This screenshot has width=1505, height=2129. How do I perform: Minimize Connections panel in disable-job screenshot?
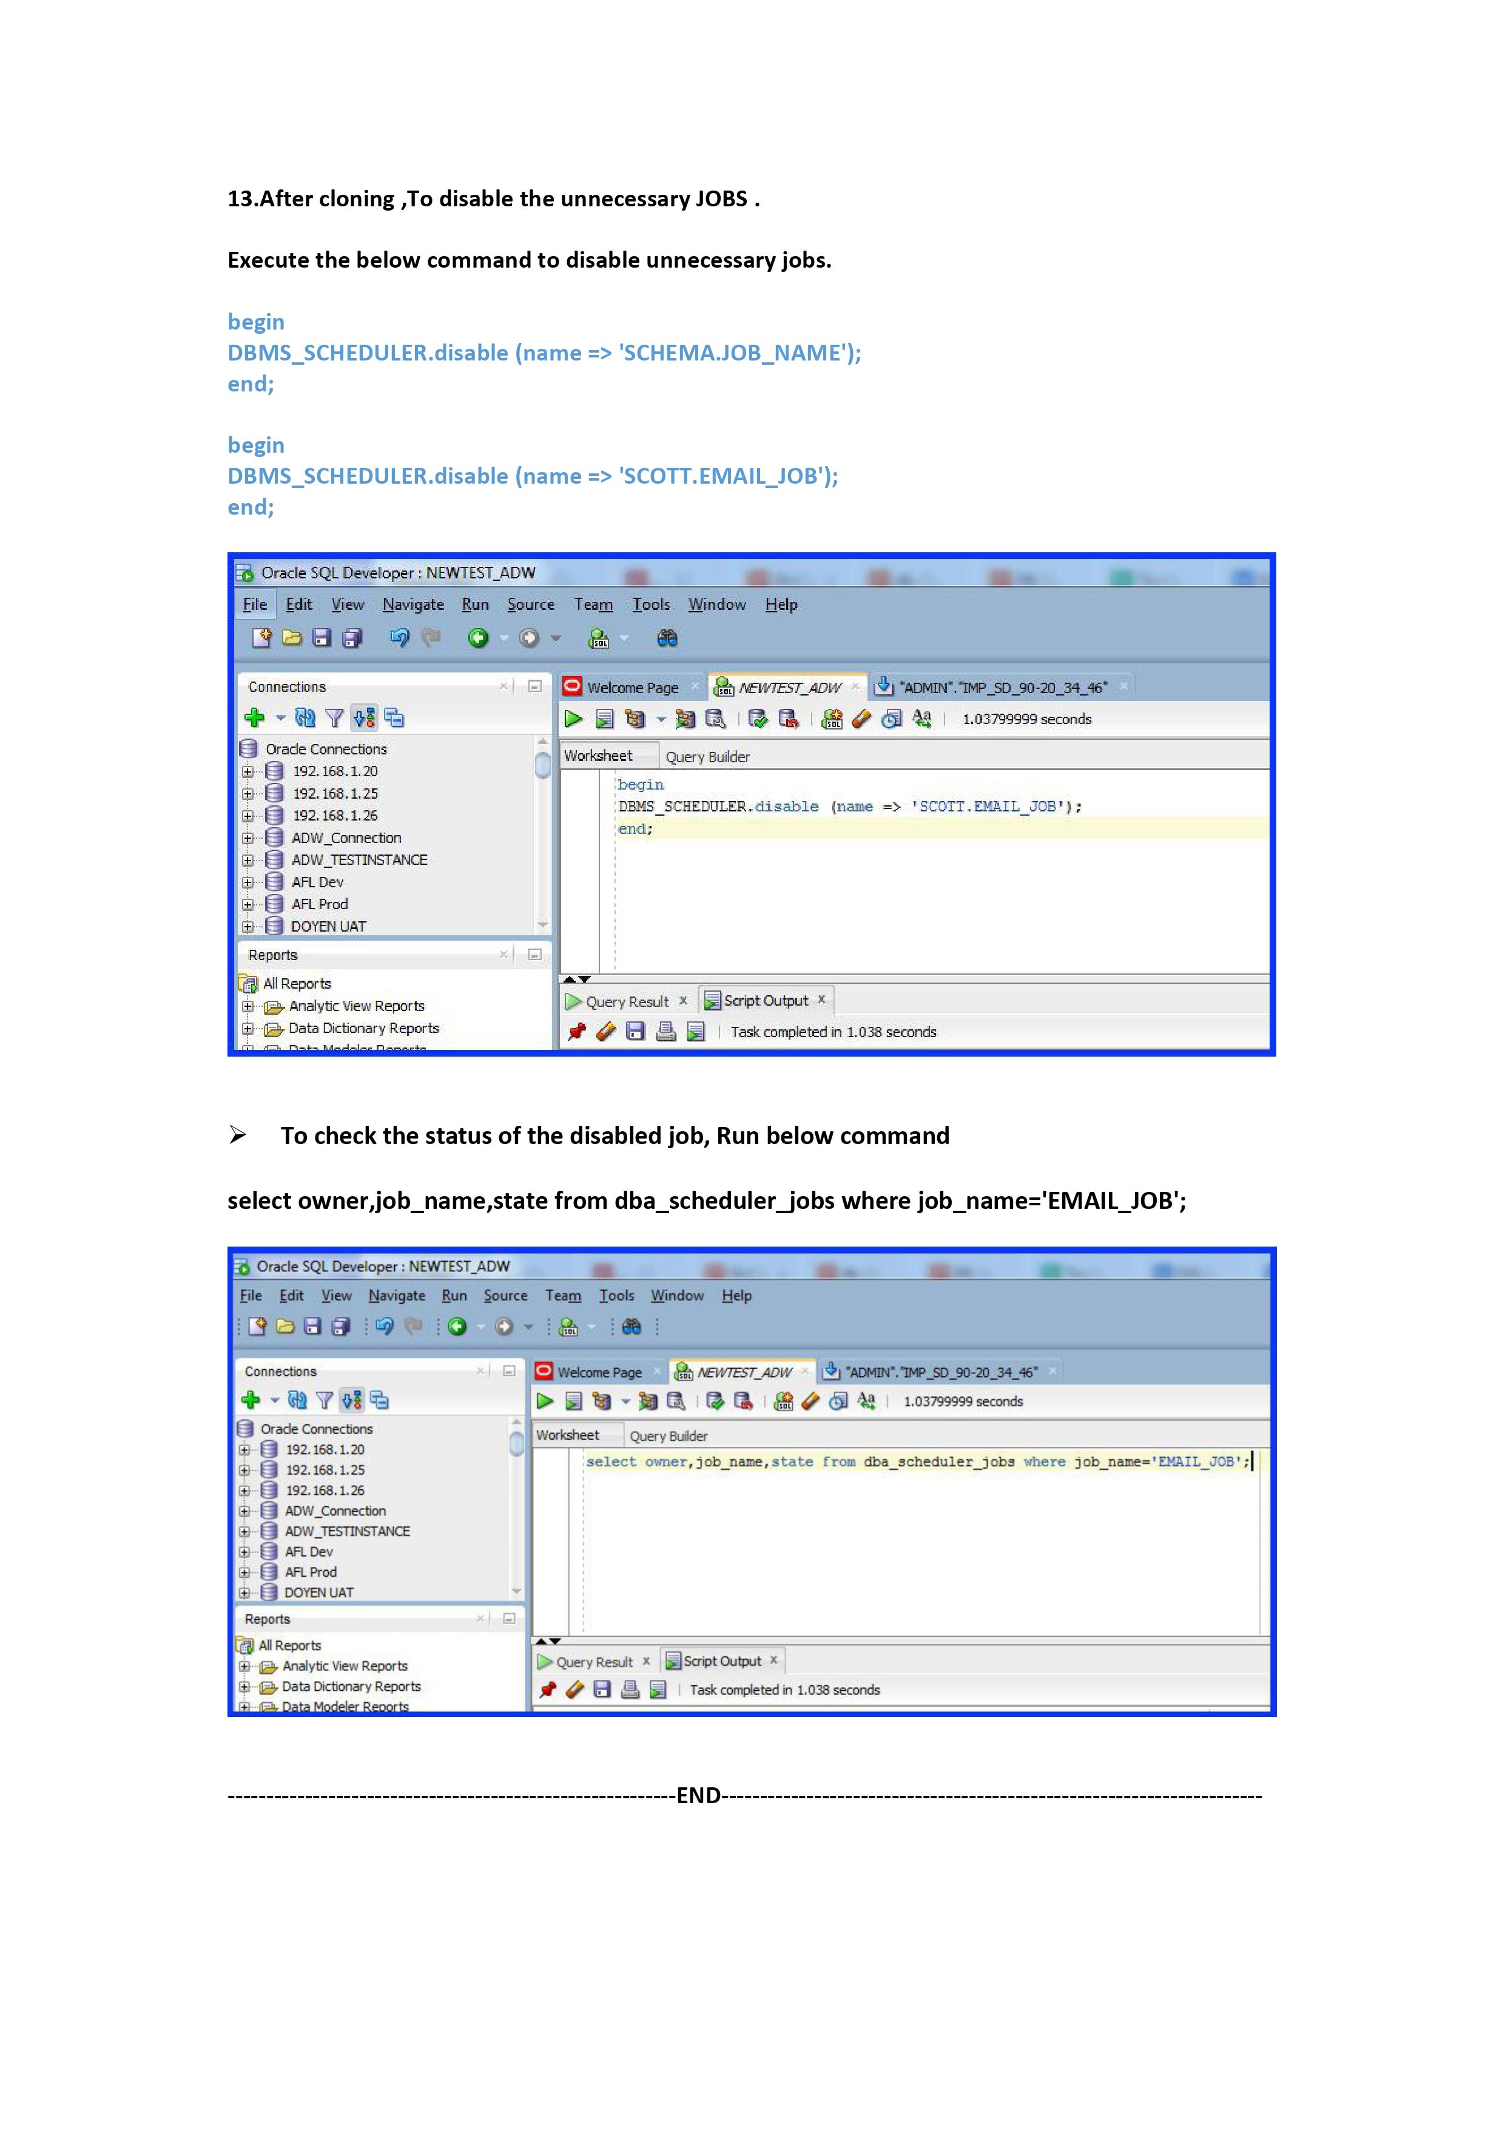pos(534,686)
